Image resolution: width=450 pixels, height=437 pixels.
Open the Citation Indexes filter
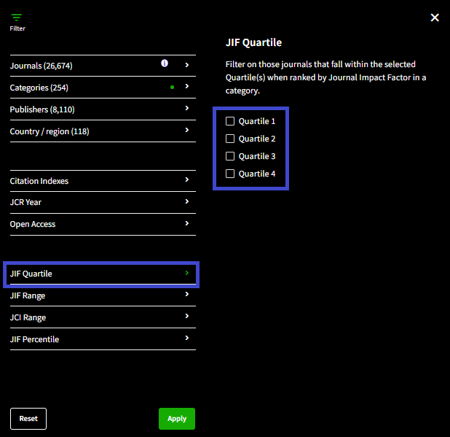(x=39, y=180)
